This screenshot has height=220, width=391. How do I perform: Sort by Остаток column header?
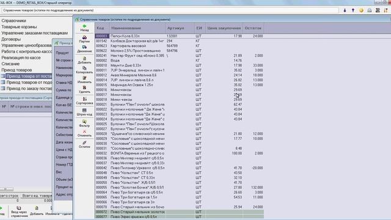(x=253, y=28)
